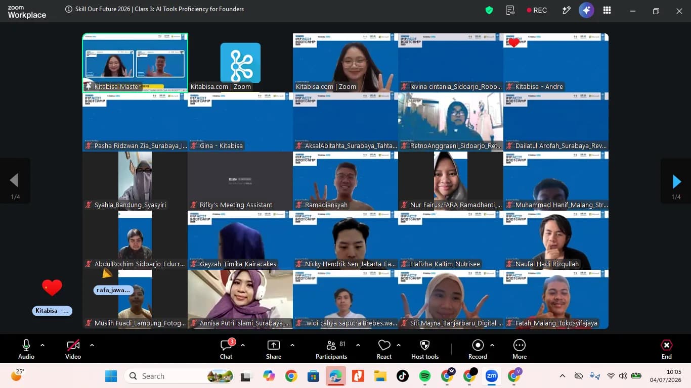The image size is (691, 388).
Task: Open the More options menu
Action: tap(520, 349)
